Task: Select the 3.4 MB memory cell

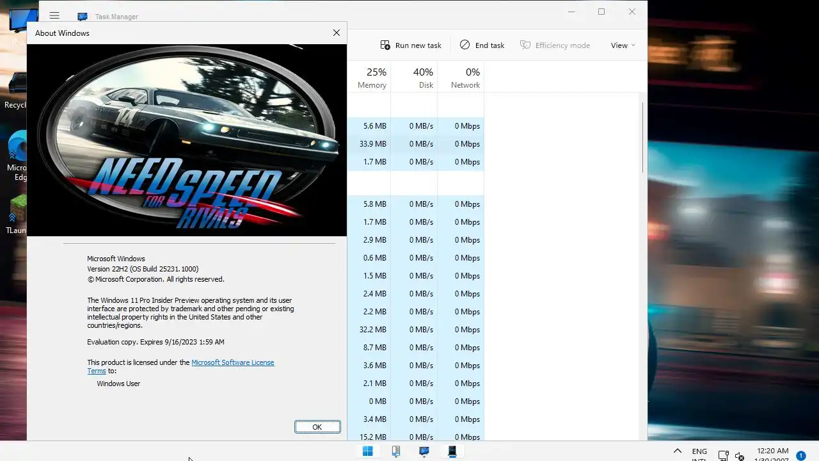Action: [369, 419]
